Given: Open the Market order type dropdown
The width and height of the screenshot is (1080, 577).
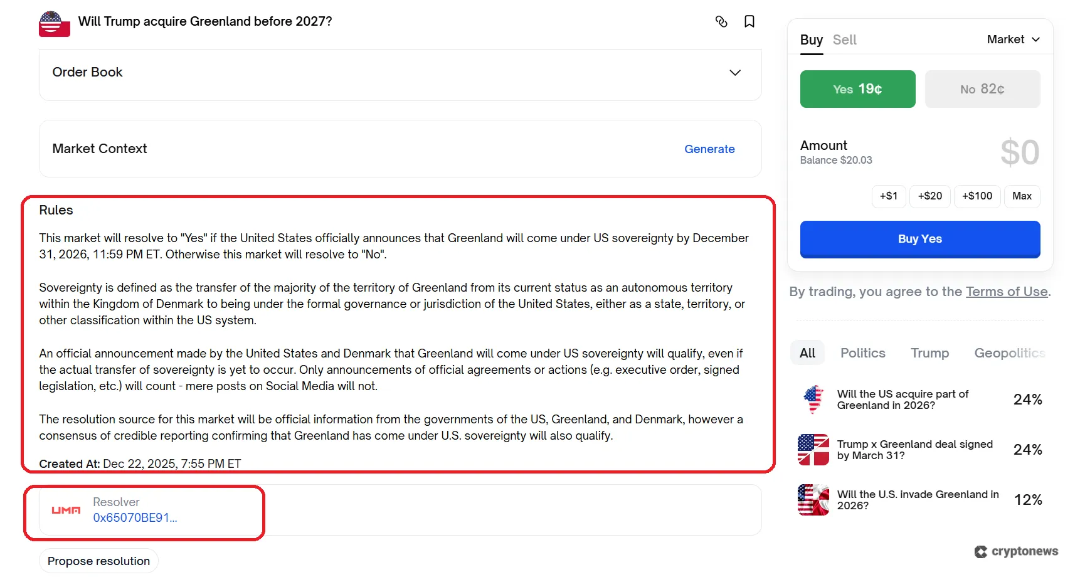Looking at the screenshot, I should pyautogui.click(x=1013, y=40).
